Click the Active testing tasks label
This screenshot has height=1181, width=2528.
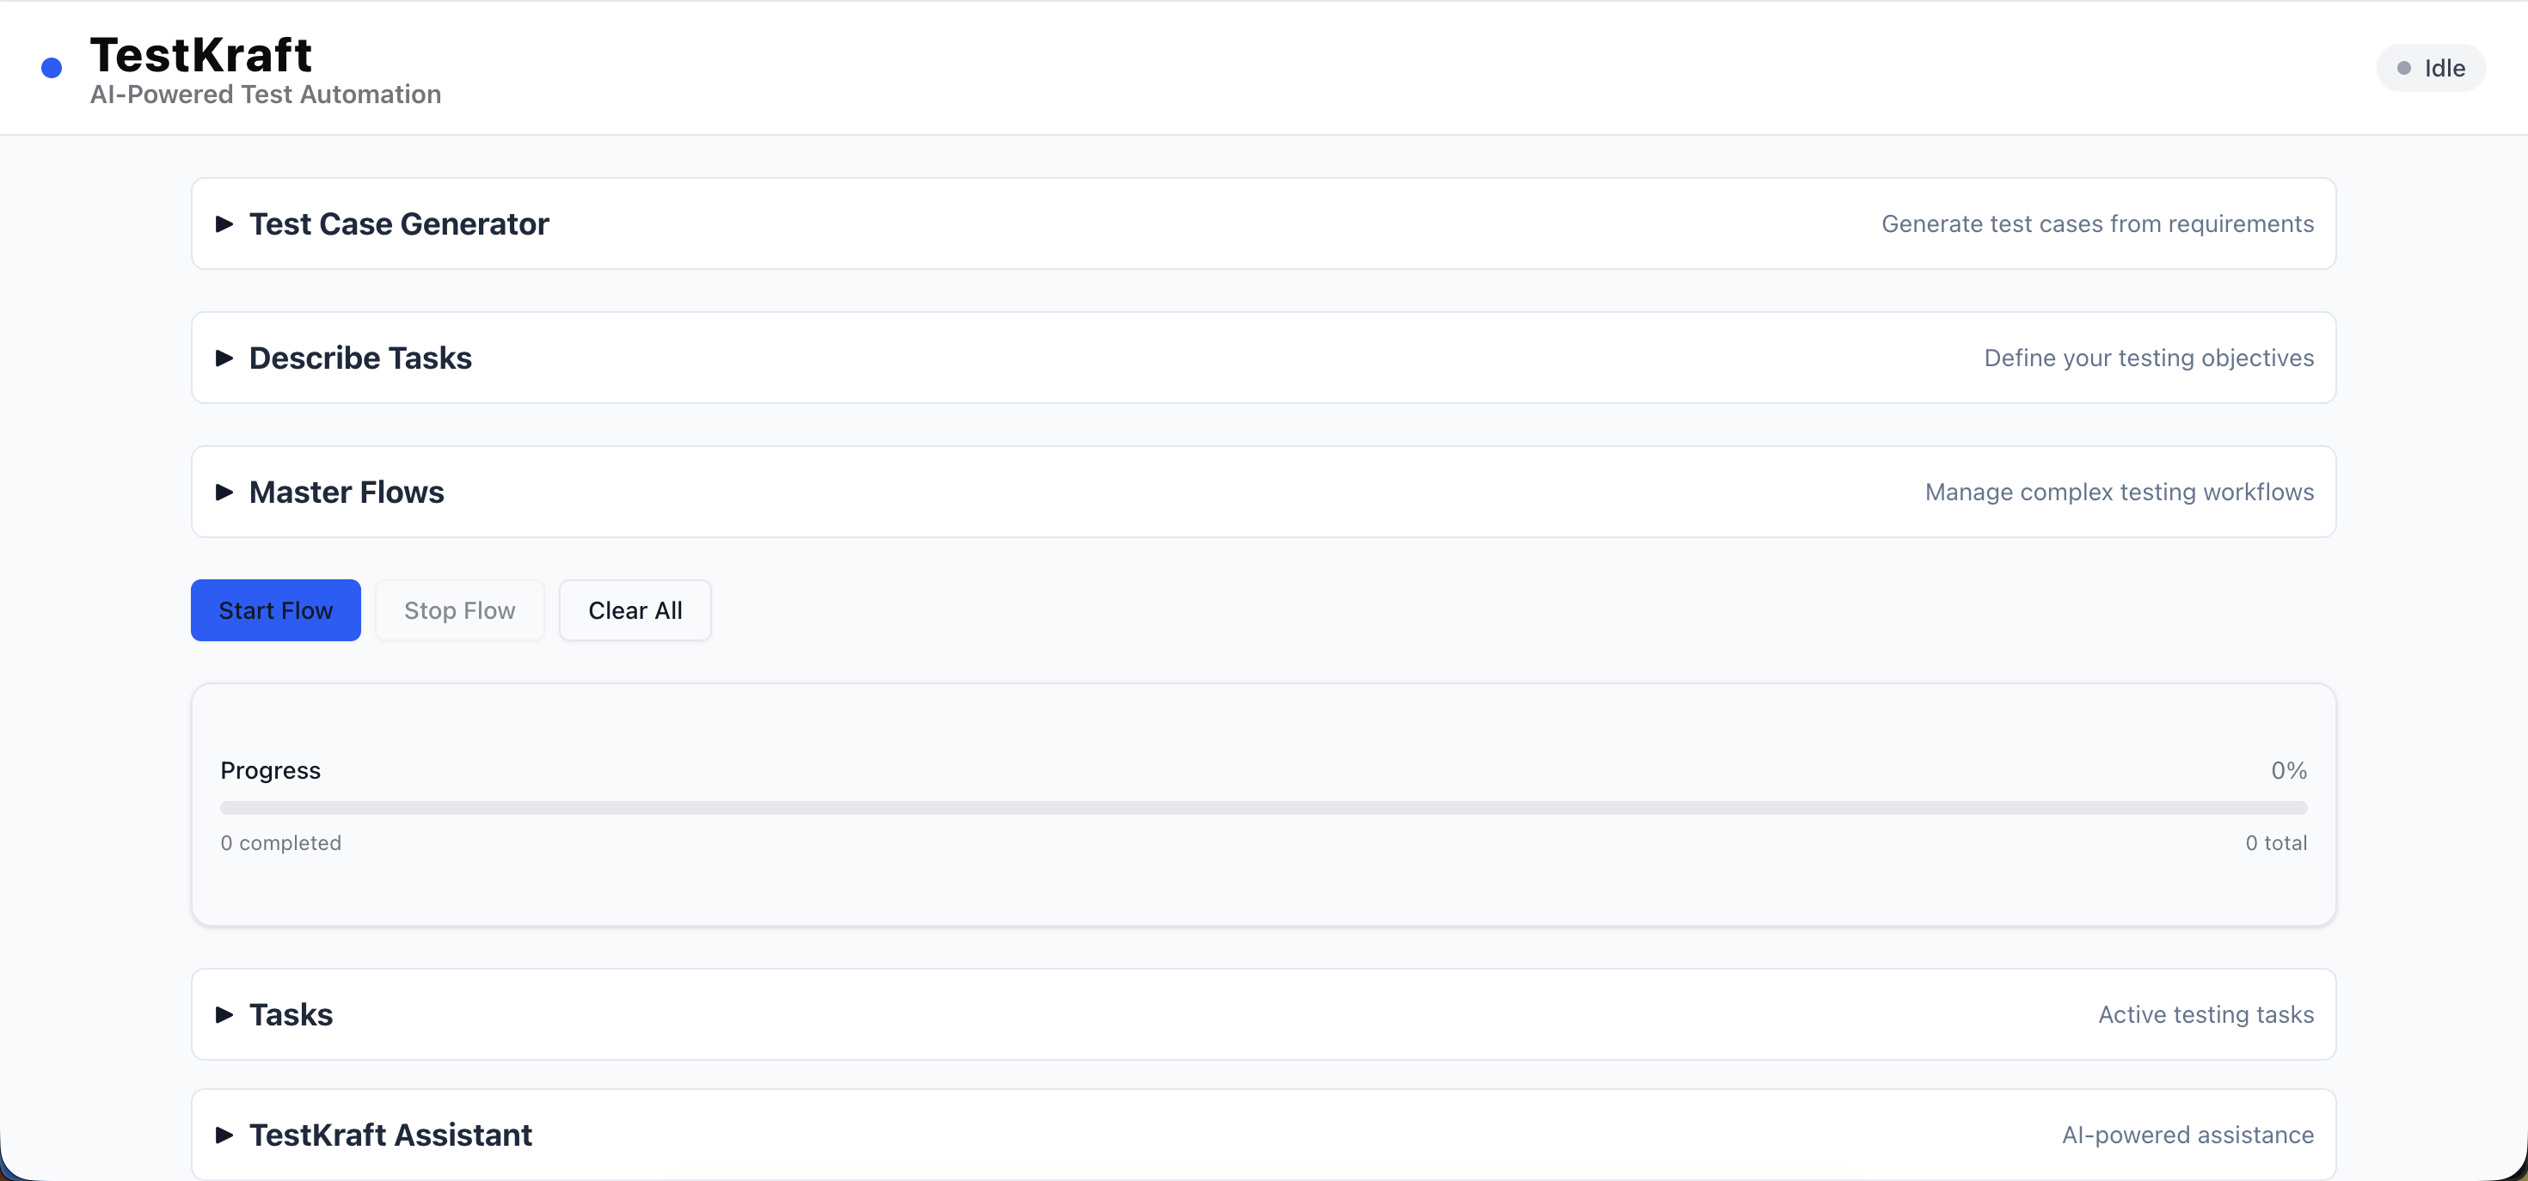(2206, 1014)
